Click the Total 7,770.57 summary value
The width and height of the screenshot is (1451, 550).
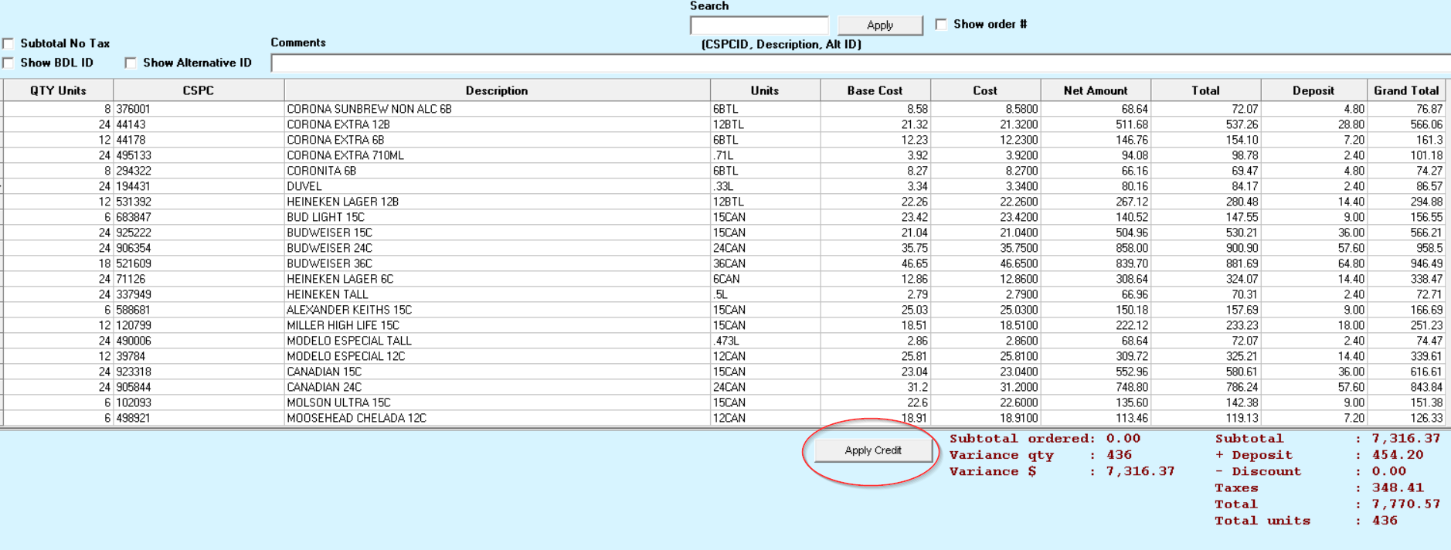pos(1405,504)
